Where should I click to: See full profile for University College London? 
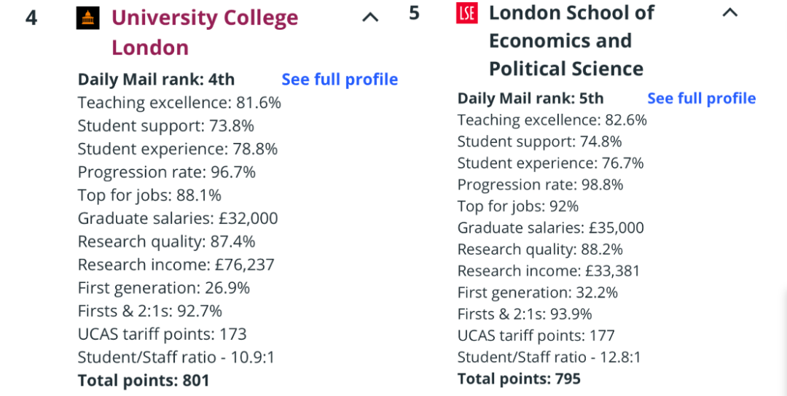click(340, 79)
